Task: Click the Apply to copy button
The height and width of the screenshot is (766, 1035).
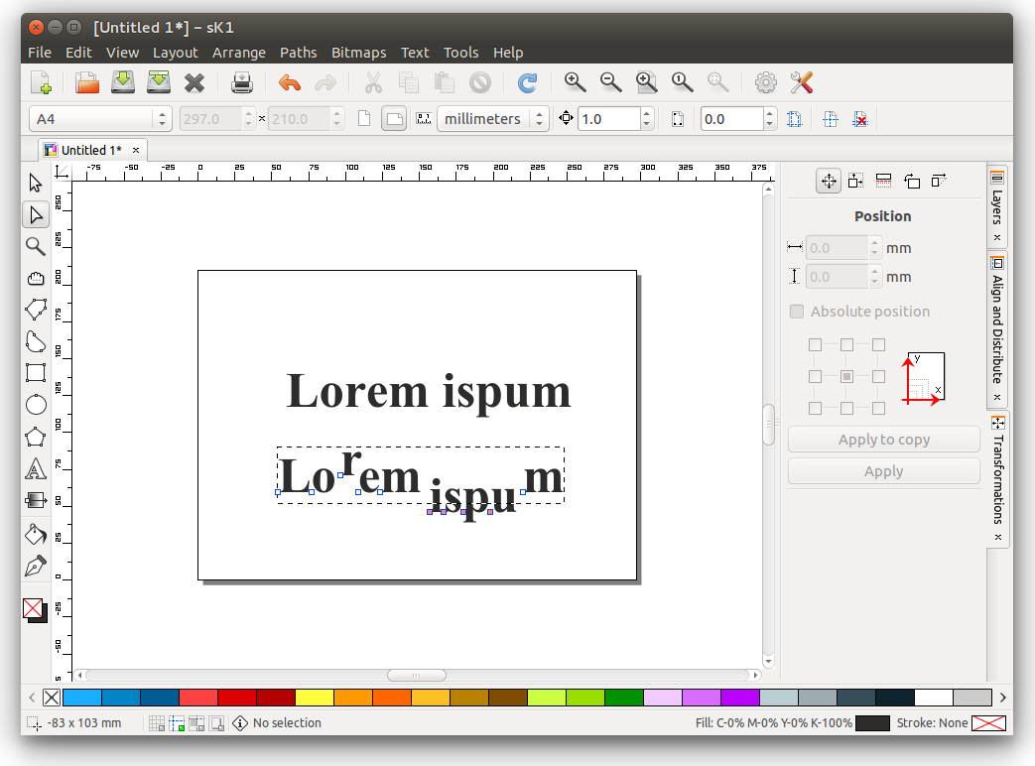Action: [x=883, y=440]
